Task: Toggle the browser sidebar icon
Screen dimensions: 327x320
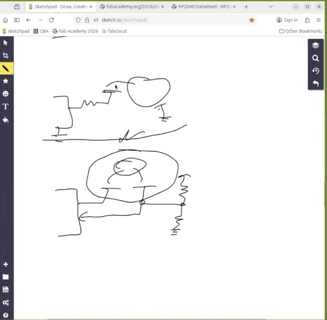Action: (x=17, y=20)
